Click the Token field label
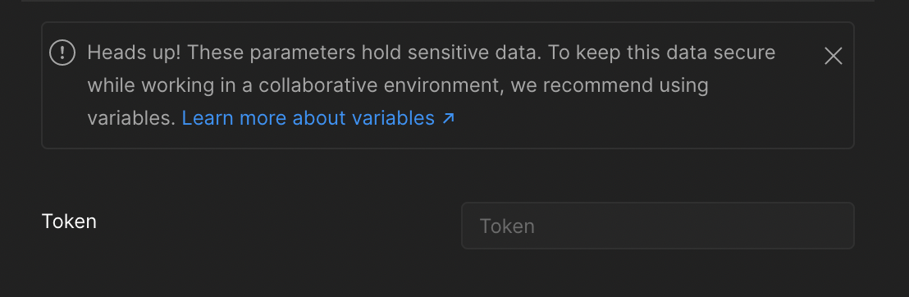This screenshot has height=297, width=909. click(x=69, y=221)
